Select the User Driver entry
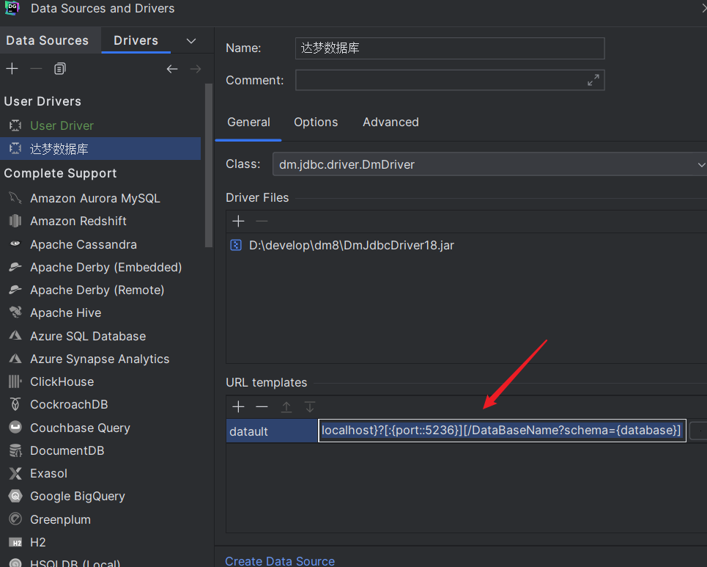 (100, 125)
